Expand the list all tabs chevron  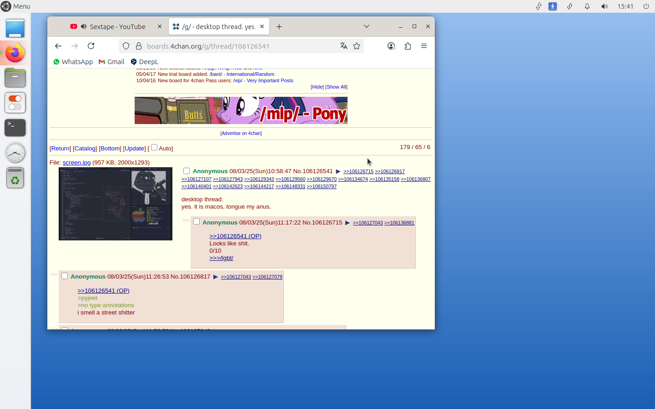point(367,26)
